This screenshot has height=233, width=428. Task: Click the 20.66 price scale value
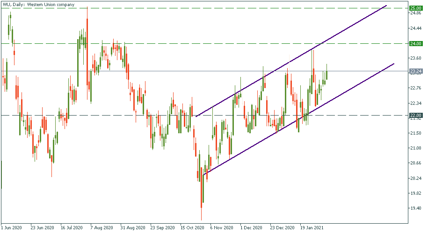[415, 163]
